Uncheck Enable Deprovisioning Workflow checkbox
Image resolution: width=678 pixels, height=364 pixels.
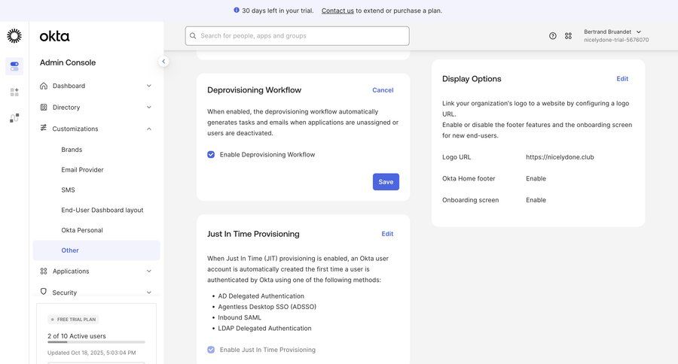(211, 155)
